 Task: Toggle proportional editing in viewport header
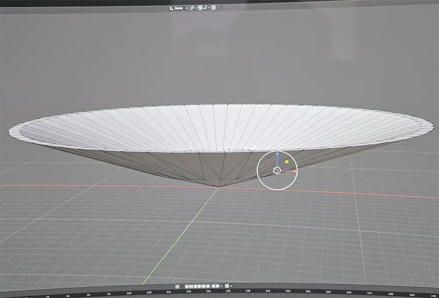click(214, 8)
